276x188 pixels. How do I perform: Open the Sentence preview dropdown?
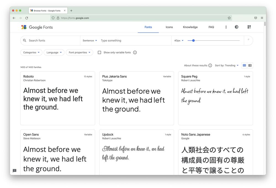coord(89,40)
